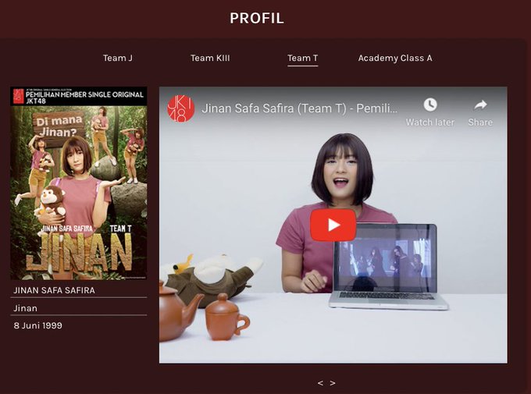Click the Share arrow icon
This screenshot has height=394, width=531.
(480, 105)
